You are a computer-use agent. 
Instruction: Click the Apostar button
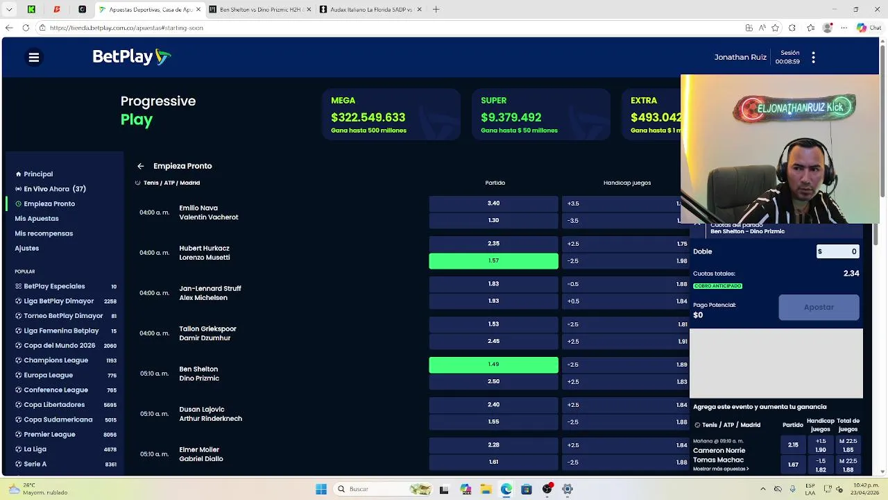coord(819,307)
